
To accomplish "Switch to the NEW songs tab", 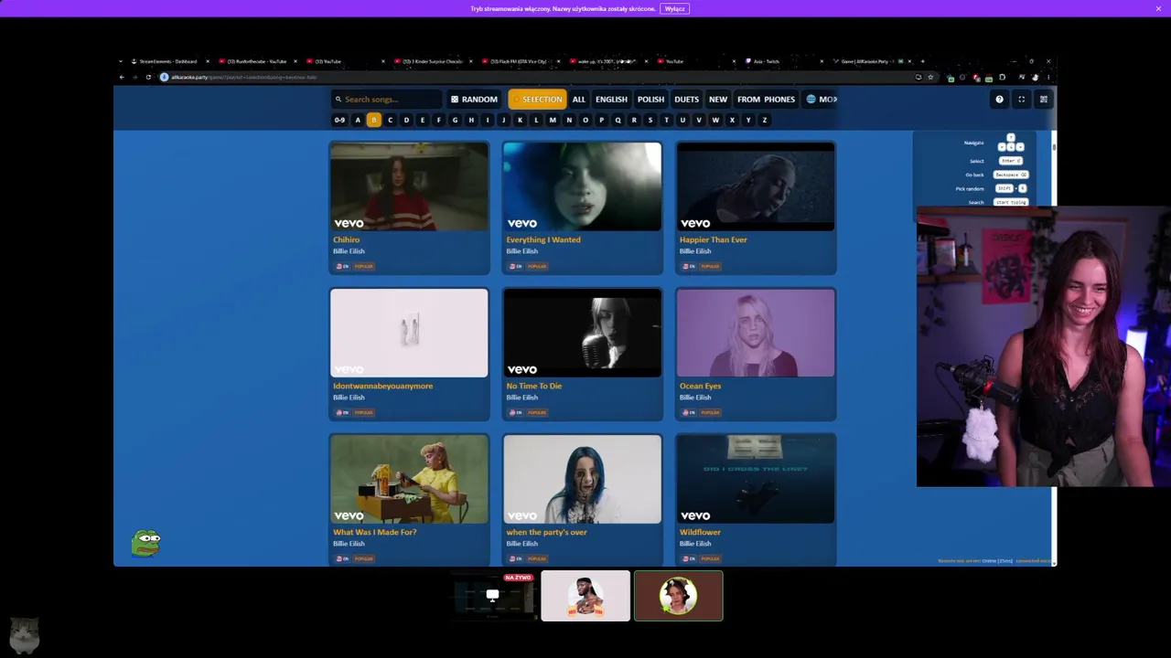I will click(x=718, y=100).
